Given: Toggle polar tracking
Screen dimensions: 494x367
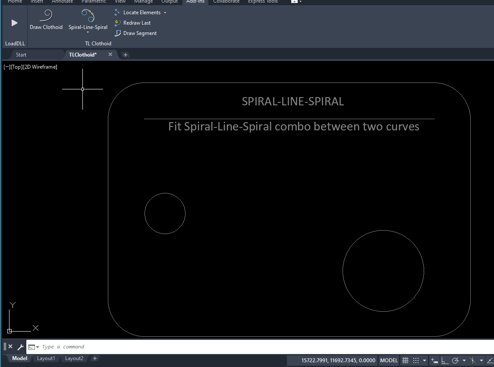Looking at the screenshot, I should [455, 361].
